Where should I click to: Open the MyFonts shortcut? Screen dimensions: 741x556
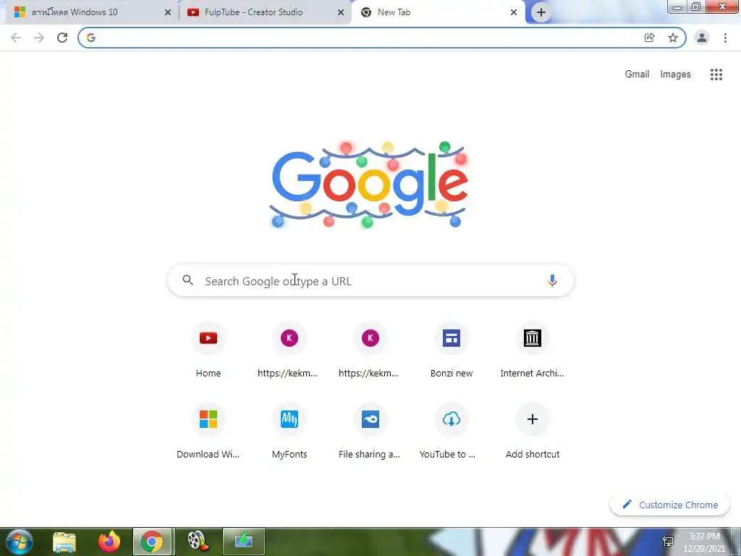(289, 431)
